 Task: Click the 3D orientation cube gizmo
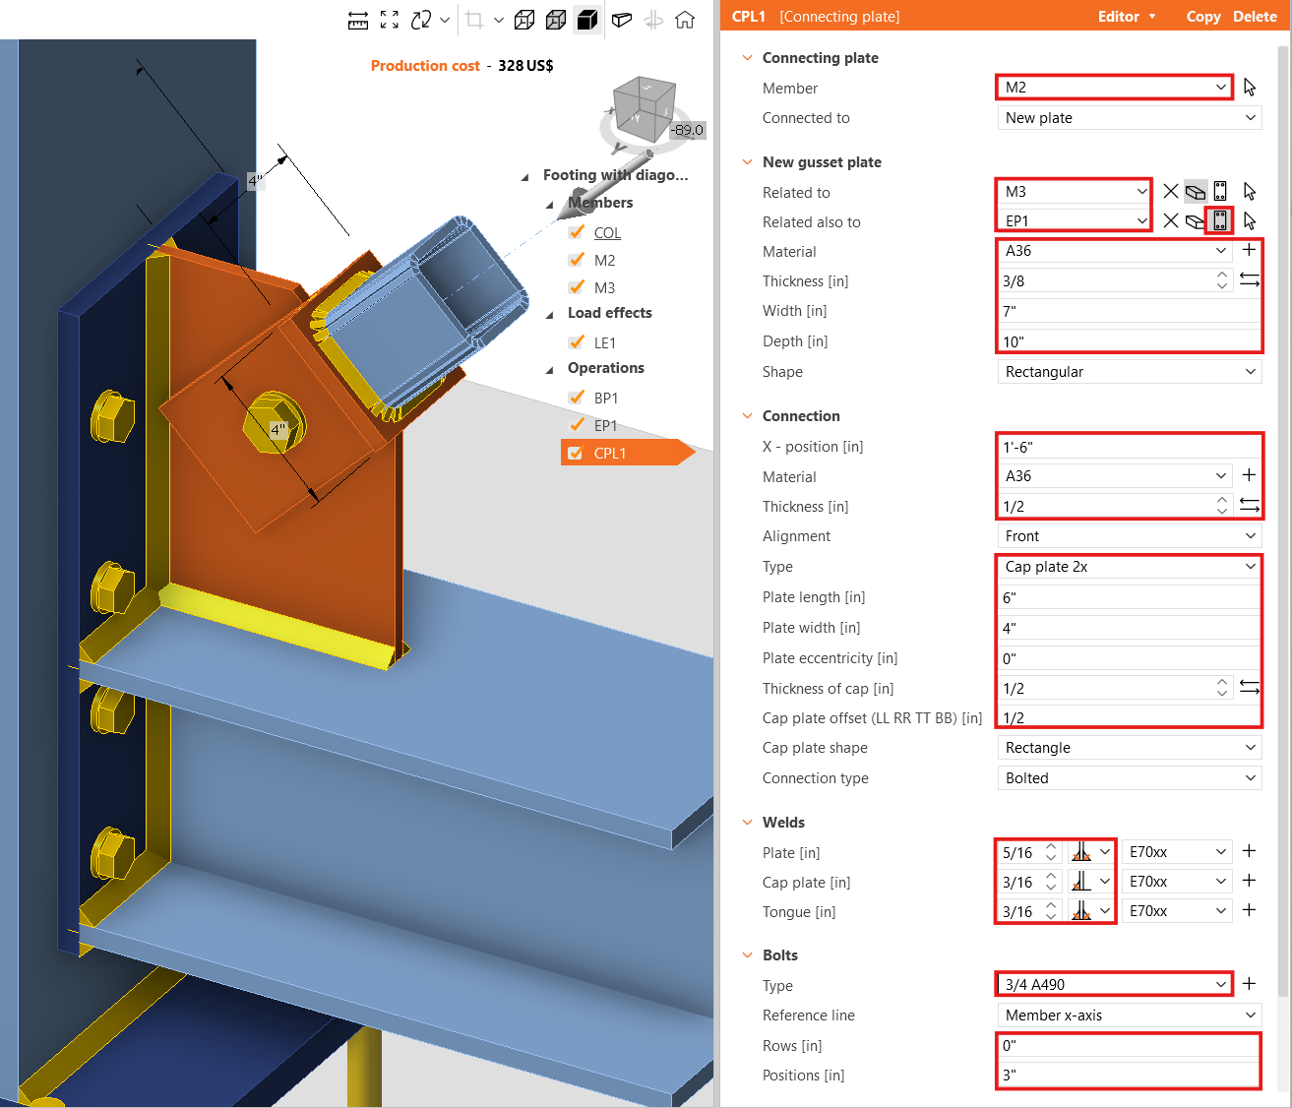click(645, 108)
